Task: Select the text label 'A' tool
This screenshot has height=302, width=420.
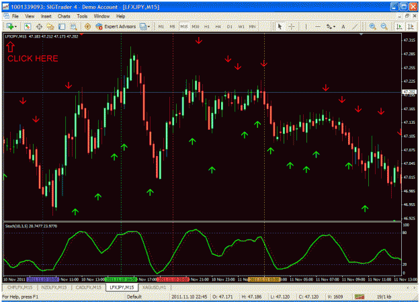Action: [x=343, y=26]
